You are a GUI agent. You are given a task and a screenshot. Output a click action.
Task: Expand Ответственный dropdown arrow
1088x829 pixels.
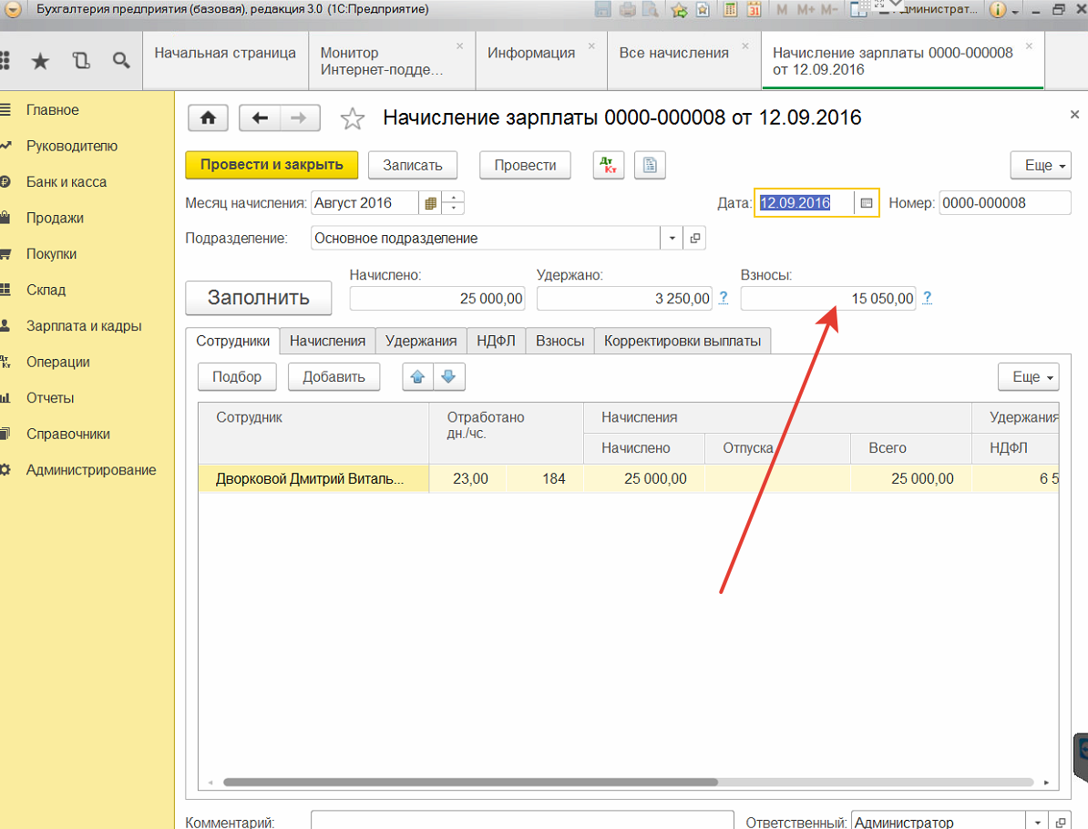[1038, 822]
